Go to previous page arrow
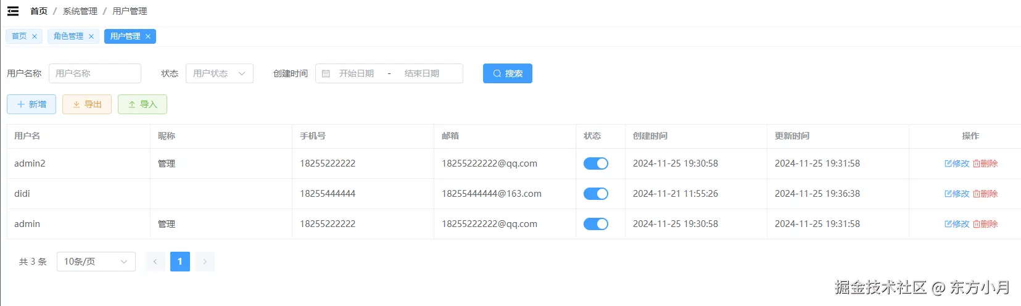The image size is (1021, 306). click(155, 262)
